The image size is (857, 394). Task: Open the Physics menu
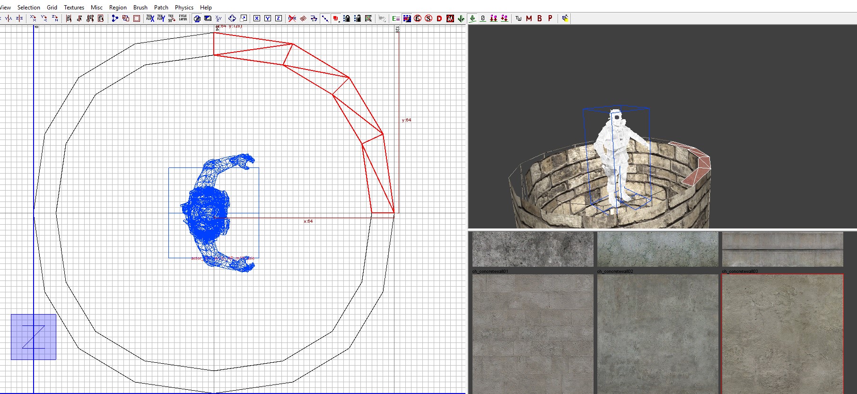[184, 8]
